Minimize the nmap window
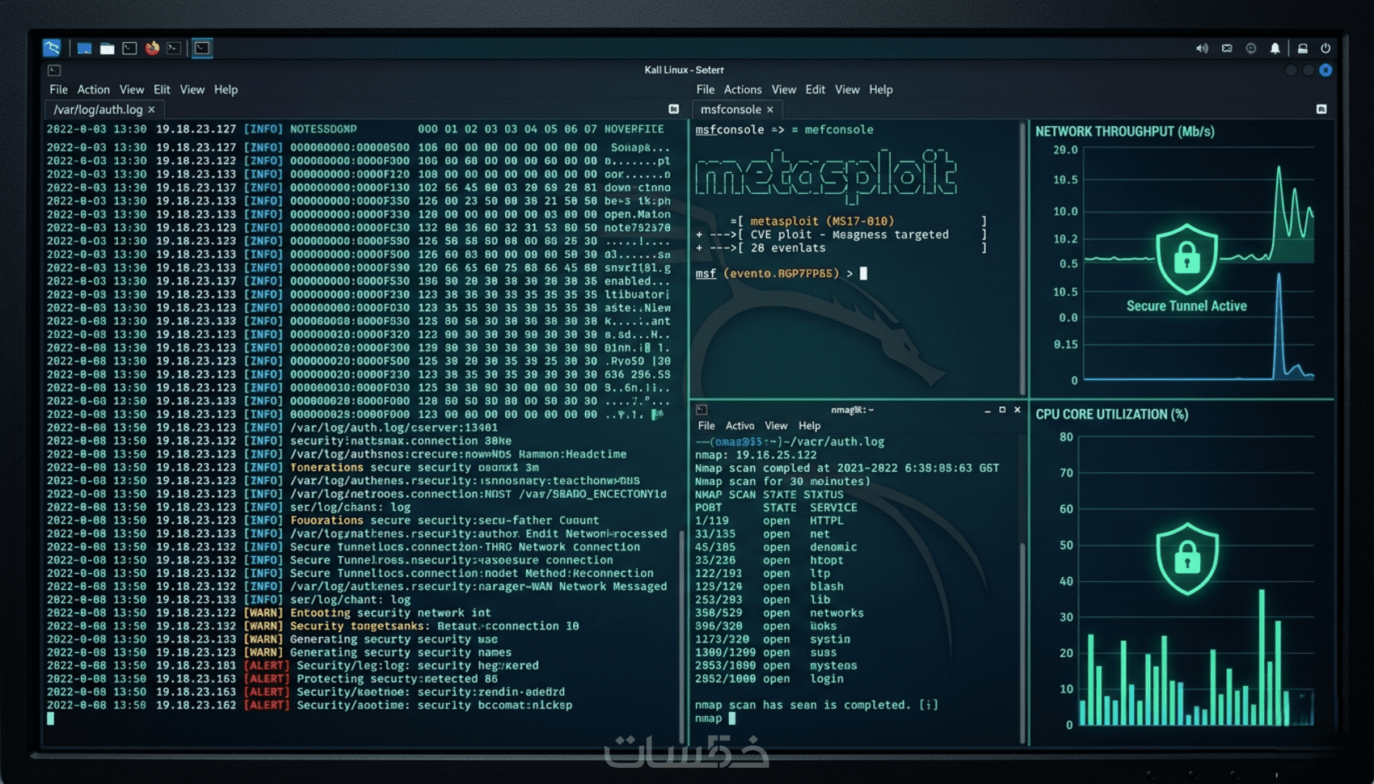Screen dimensions: 1374x784 (987, 410)
